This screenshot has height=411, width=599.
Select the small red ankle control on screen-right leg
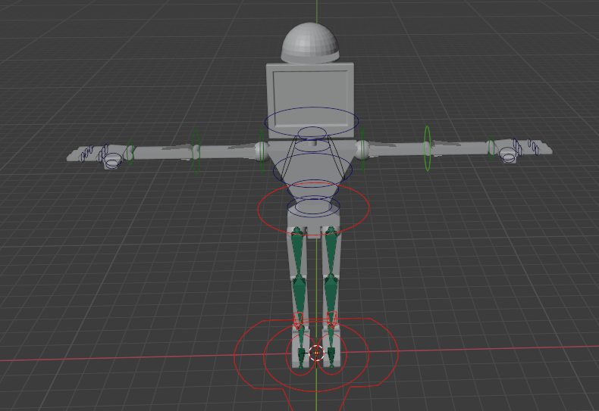coord(331,319)
